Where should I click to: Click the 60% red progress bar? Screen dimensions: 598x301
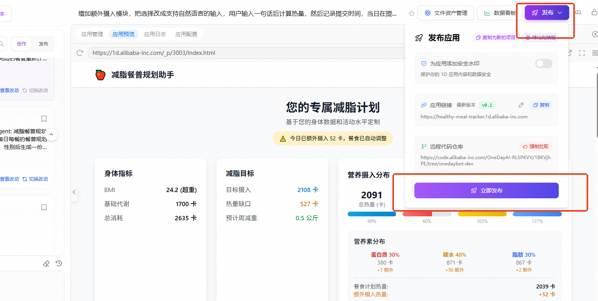pos(427,214)
